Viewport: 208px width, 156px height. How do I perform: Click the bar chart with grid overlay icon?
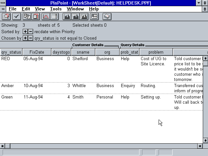click(84, 17)
